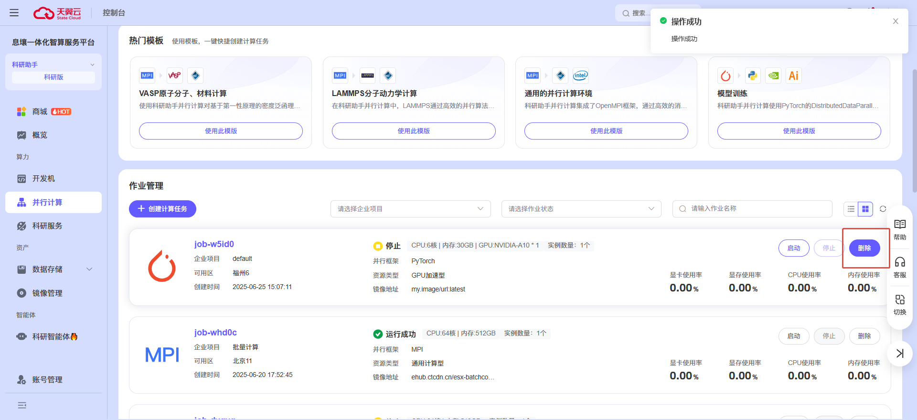Select the 科研版 edition tag
This screenshot has height=420, width=917.
click(53, 77)
